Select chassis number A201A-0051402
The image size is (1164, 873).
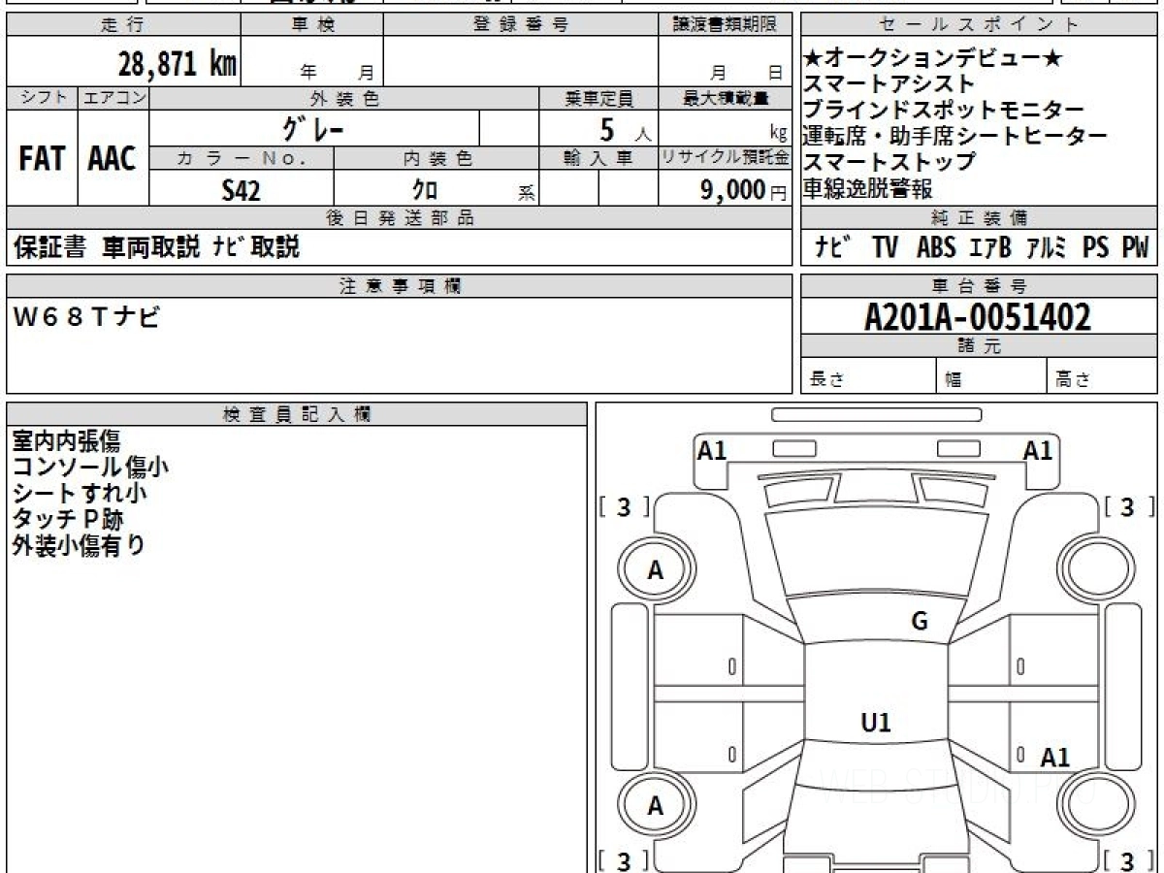pos(978,317)
